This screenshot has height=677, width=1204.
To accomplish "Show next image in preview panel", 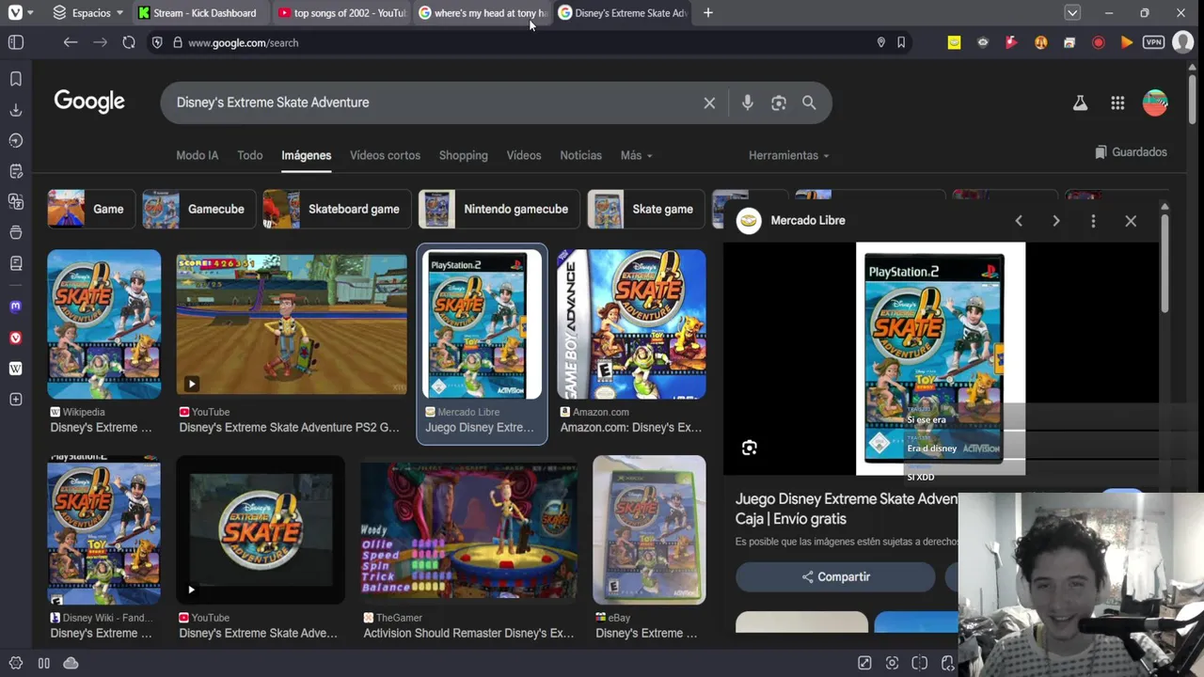I will [1055, 220].
